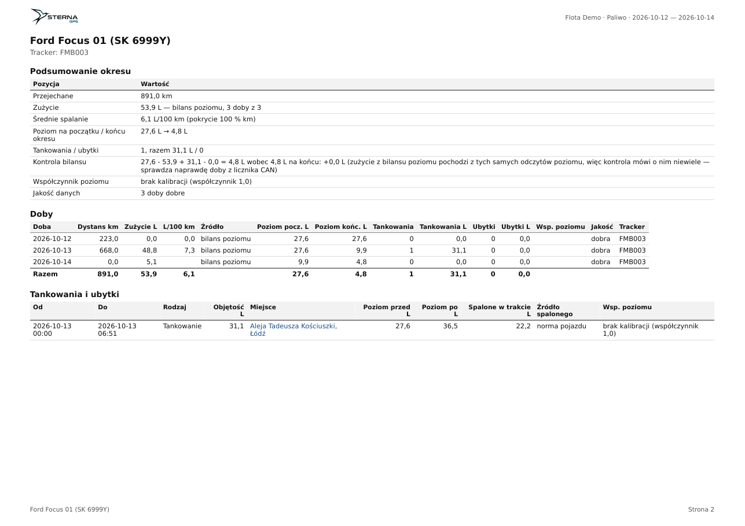Select the 7,3 L/100 km value
This screenshot has height=526, width=745.
[189, 250]
